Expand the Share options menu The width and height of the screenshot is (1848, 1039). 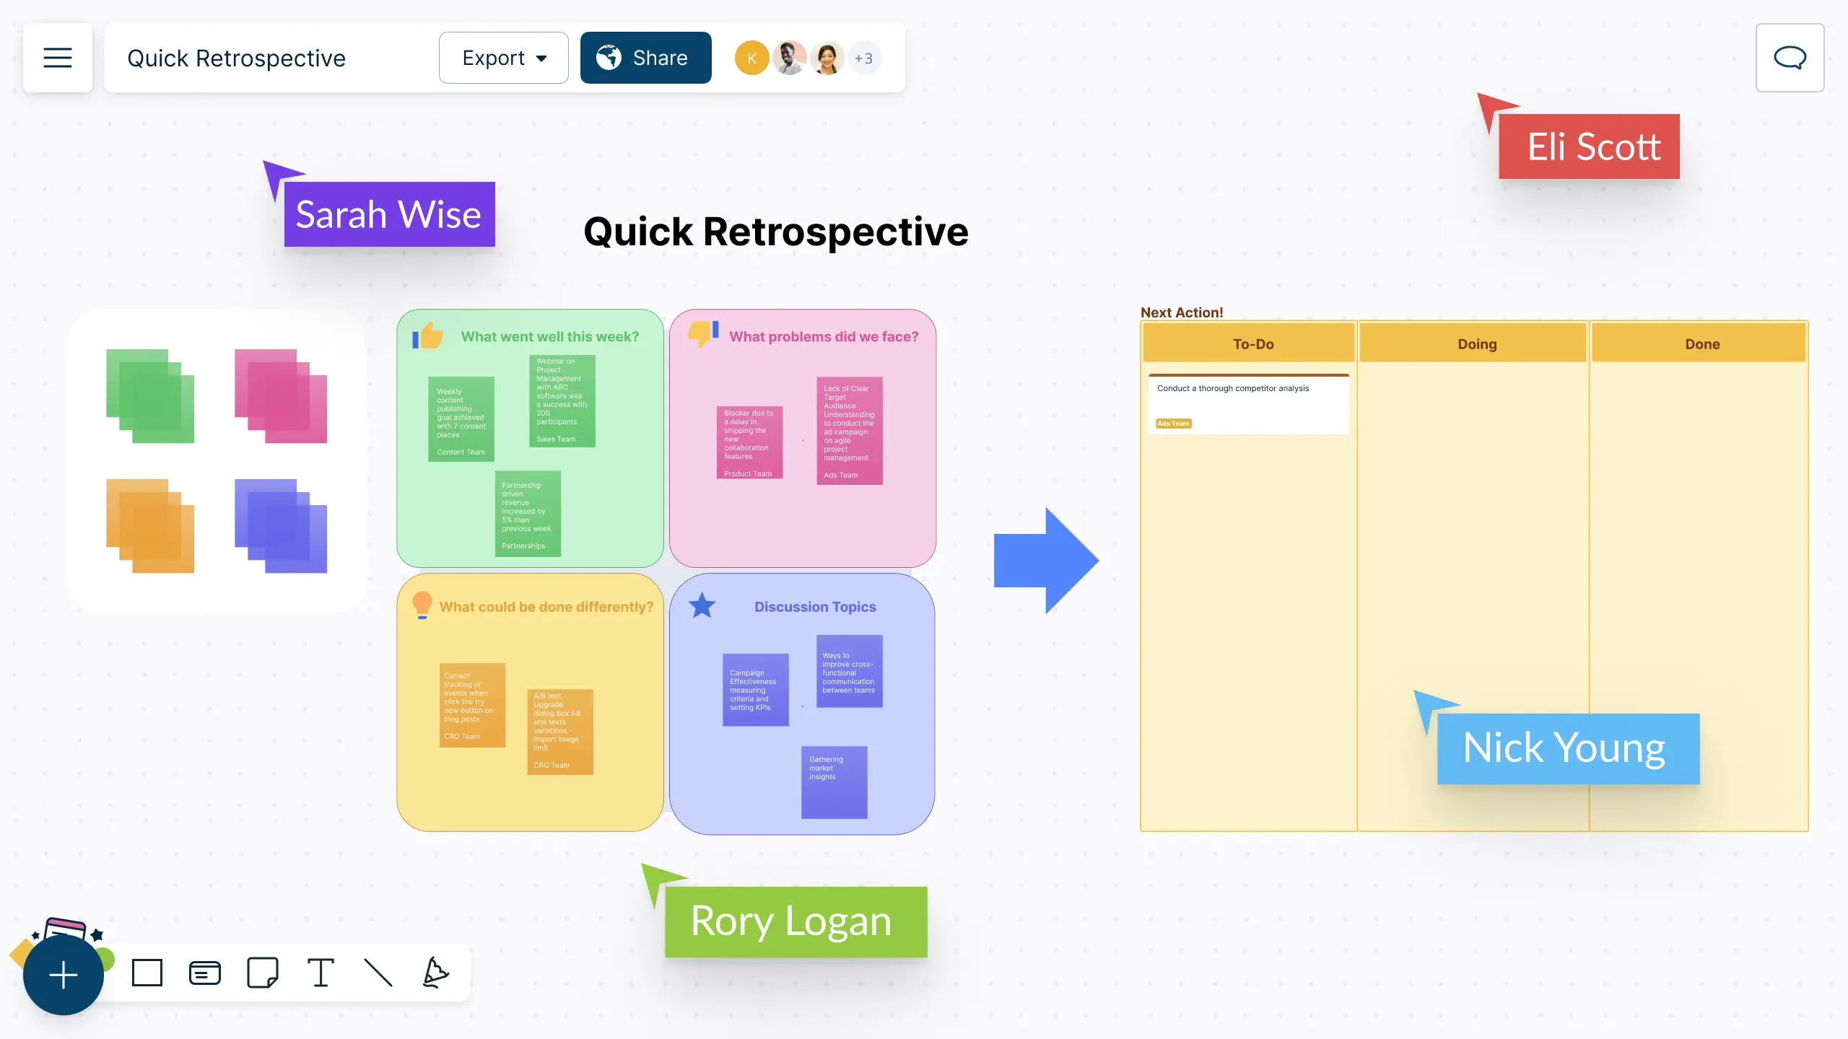tap(646, 57)
